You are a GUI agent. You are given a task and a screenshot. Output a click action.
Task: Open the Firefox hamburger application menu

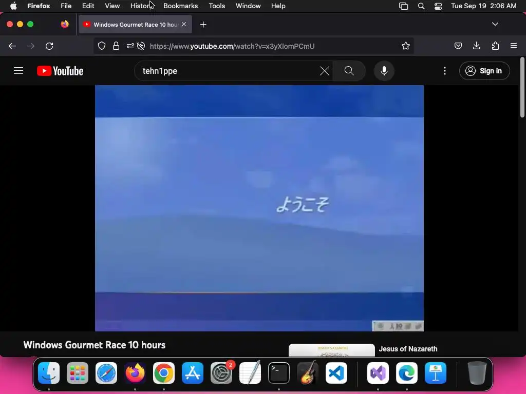point(514,46)
